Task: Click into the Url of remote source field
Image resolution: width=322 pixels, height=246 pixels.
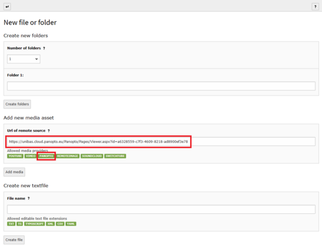Action: (161, 142)
